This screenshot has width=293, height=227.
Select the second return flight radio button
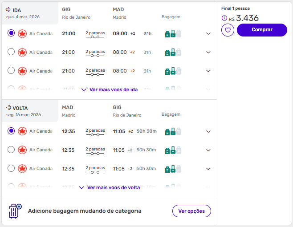(11, 150)
